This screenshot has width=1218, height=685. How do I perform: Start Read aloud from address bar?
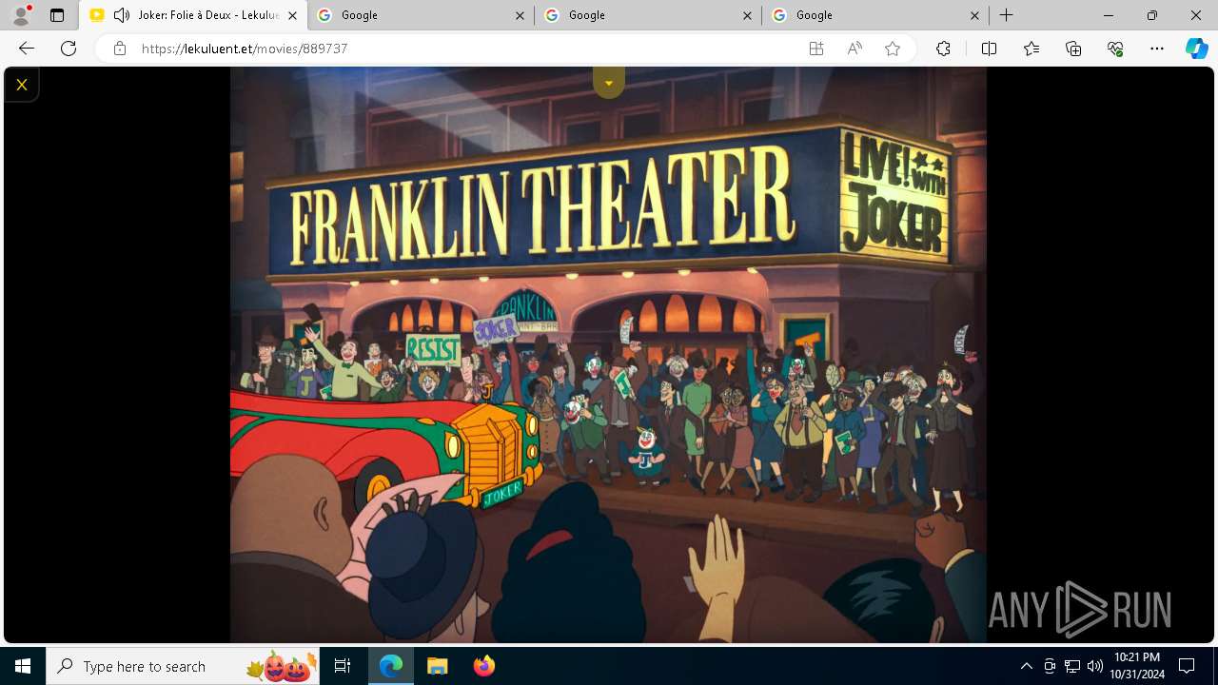pos(855,49)
